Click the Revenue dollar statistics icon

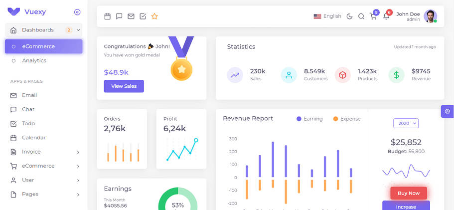pyautogui.click(x=396, y=75)
